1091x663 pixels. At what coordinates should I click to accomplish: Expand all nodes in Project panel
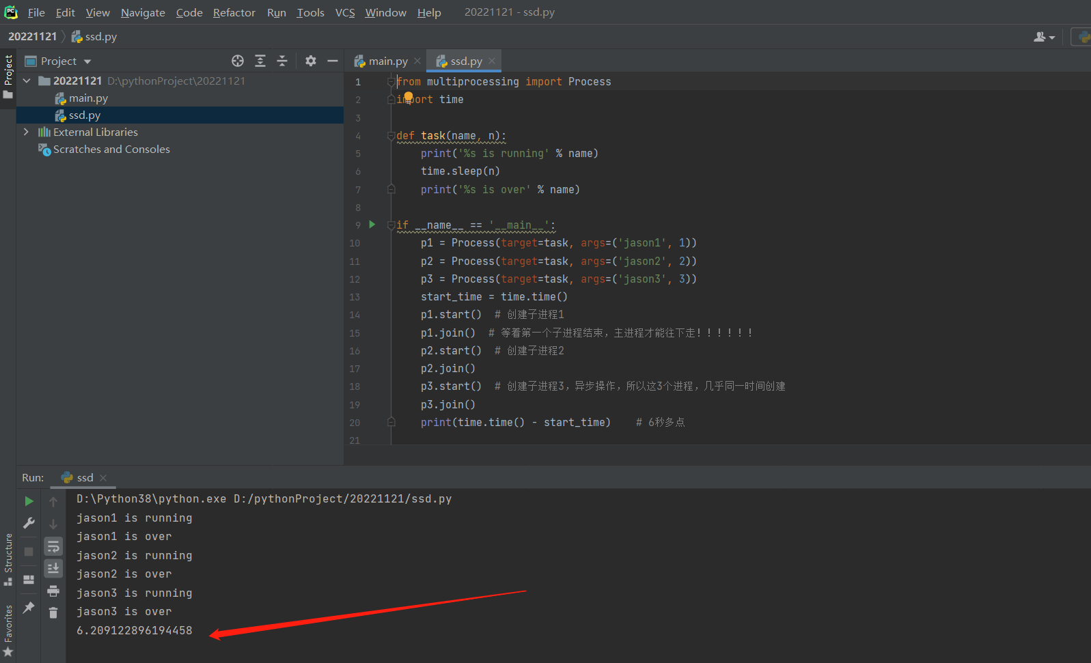tap(260, 61)
